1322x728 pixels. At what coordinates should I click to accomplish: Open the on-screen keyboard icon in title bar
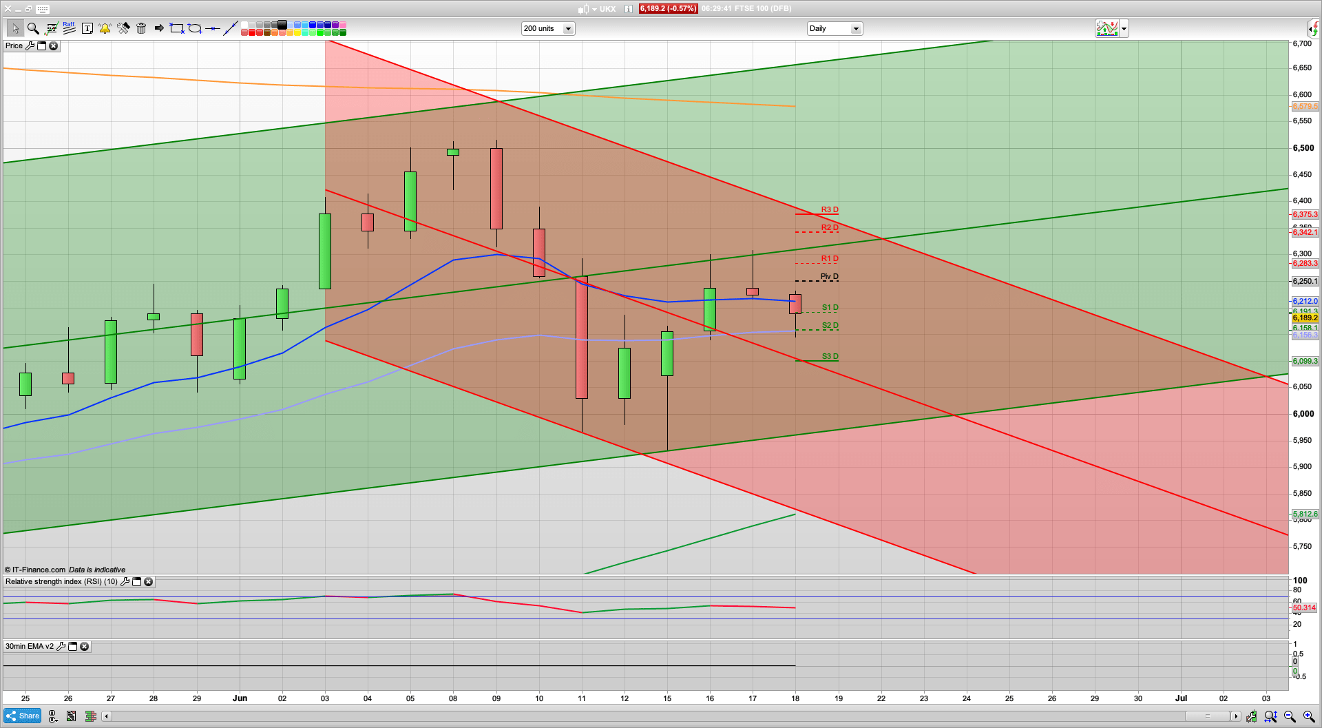pyautogui.click(x=43, y=9)
